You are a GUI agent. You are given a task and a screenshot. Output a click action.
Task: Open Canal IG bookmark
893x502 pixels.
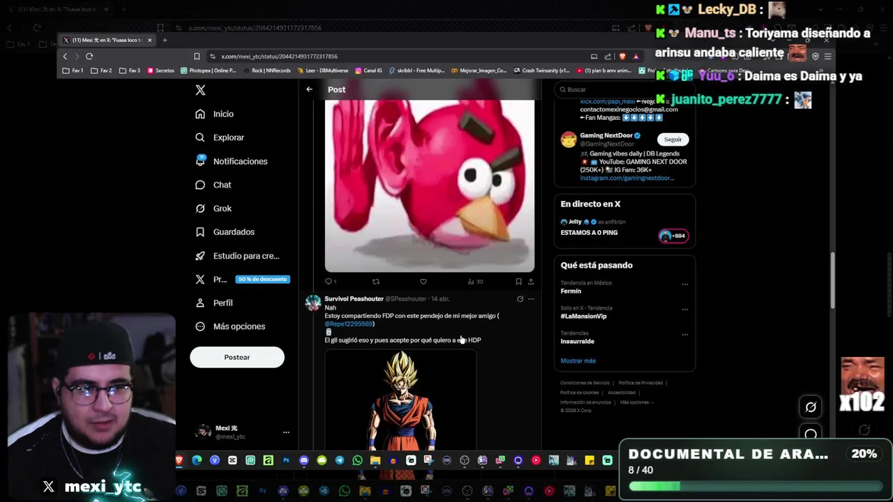point(368,70)
